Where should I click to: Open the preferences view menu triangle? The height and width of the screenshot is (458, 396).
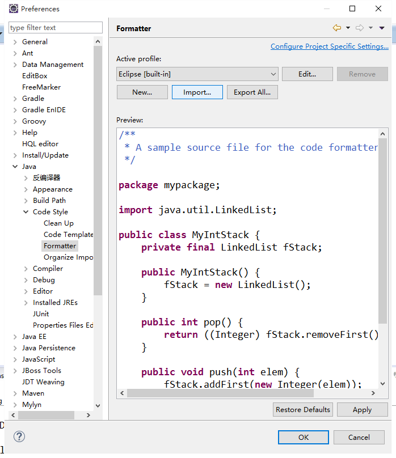(x=382, y=28)
